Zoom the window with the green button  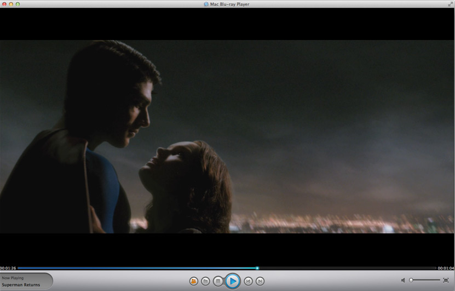18,4
